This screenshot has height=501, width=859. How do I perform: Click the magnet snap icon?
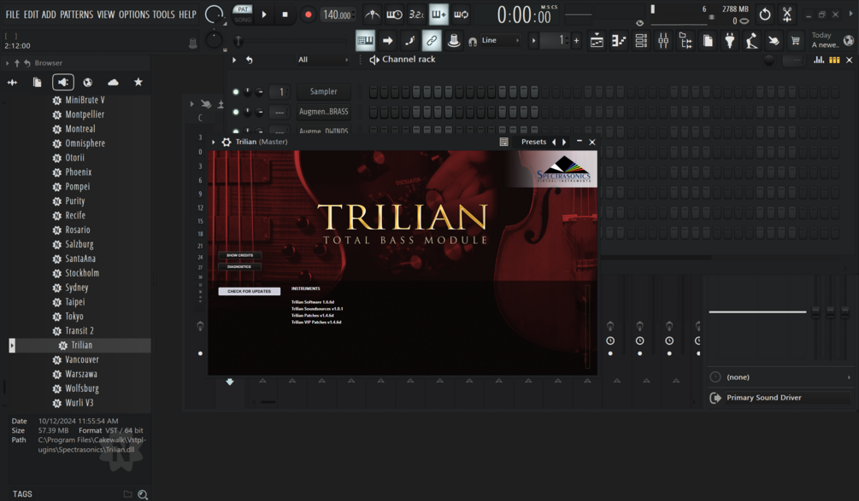click(473, 41)
